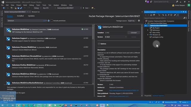
Task: Open Windows Start menu on taskbar
Action: click(x=2, y=105)
